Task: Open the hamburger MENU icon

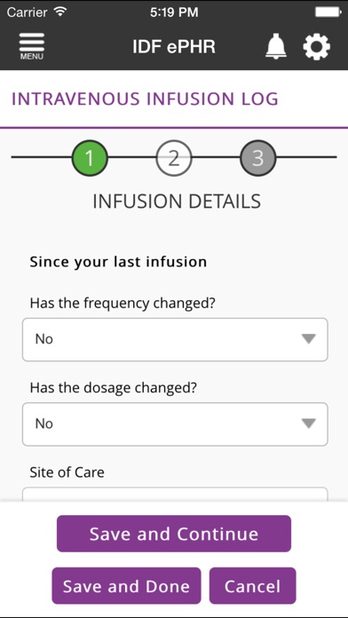Action: point(32,46)
